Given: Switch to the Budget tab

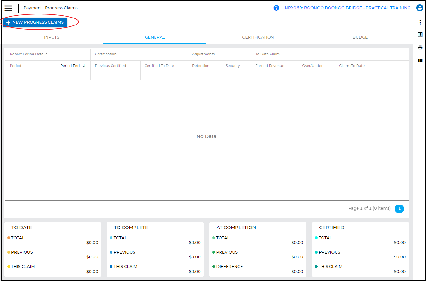Looking at the screenshot, I should click(361, 37).
